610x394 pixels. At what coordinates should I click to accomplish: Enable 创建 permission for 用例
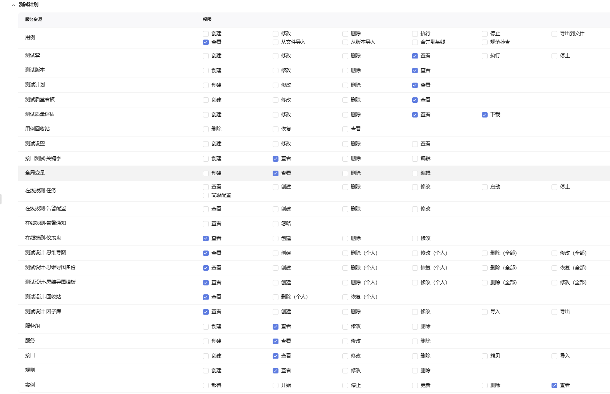pos(206,34)
